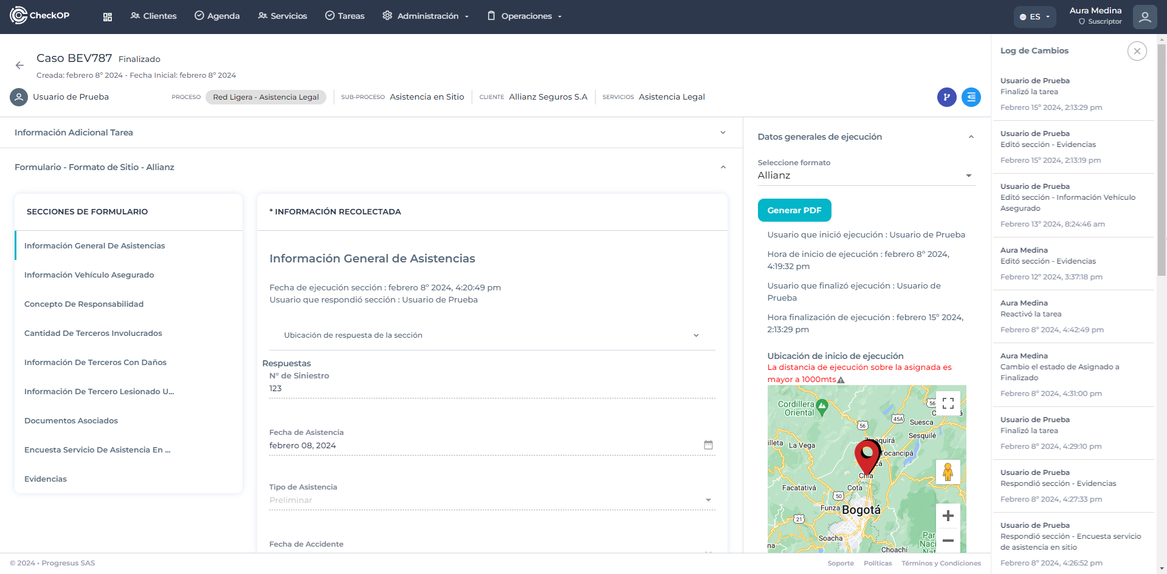Click the Usuario de Prueba avatar icon
The height and width of the screenshot is (574, 1167).
pyautogui.click(x=19, y=97)
